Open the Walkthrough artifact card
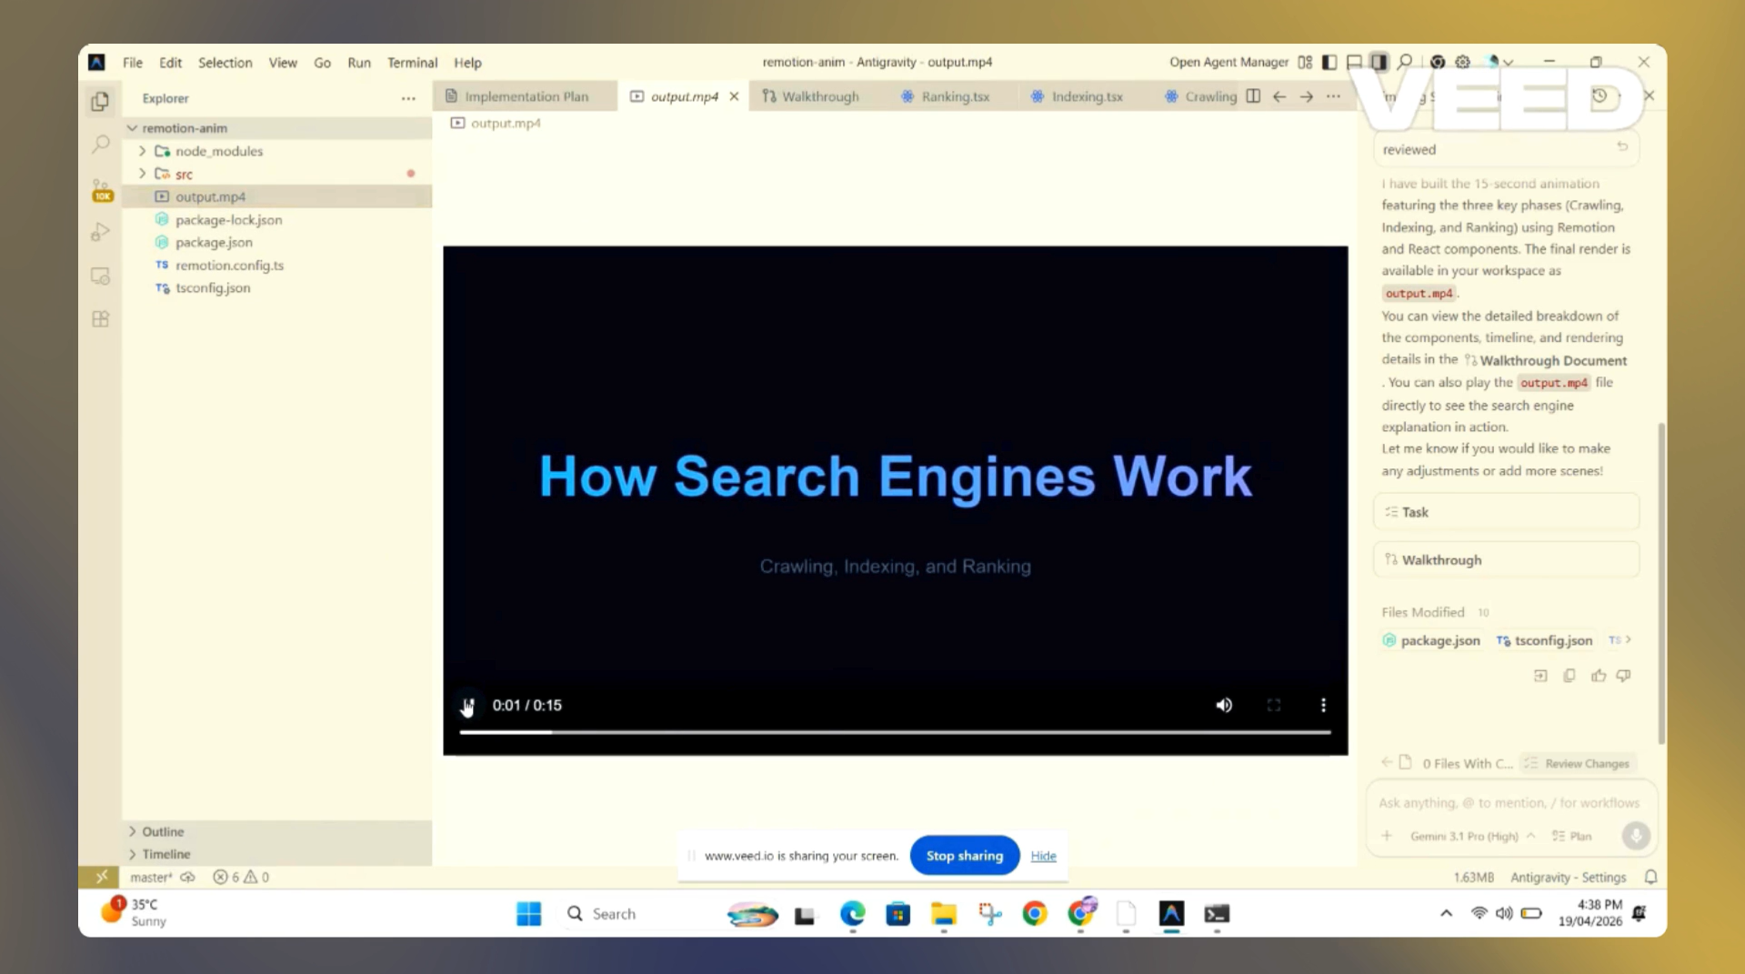The height and width of the screenshot is (974, 1745). (x=1506, y=559)
